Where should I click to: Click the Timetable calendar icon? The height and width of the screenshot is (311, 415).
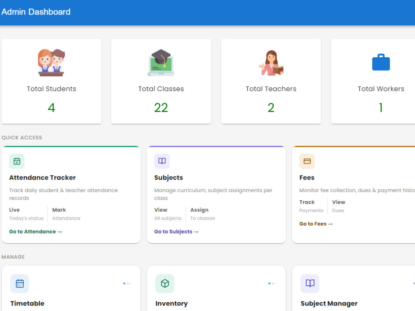coord(20,284)
